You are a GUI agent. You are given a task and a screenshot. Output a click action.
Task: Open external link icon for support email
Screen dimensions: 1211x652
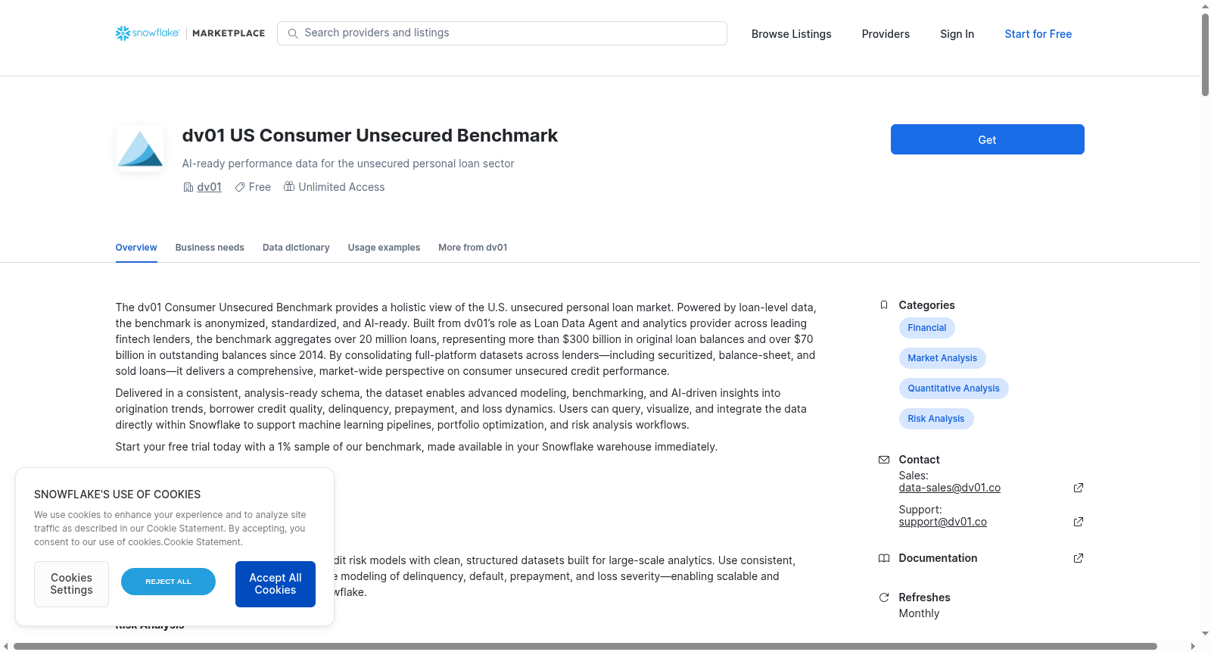[x=1079, y=522]
